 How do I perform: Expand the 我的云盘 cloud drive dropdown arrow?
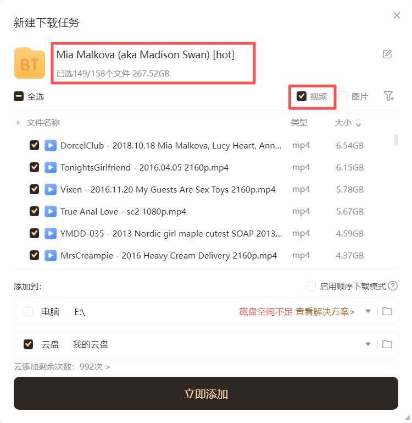point(368,344)
